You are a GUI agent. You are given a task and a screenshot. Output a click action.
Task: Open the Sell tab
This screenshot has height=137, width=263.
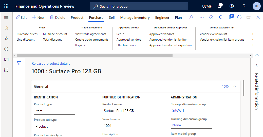pyautogui.click(x=112, y=18)
